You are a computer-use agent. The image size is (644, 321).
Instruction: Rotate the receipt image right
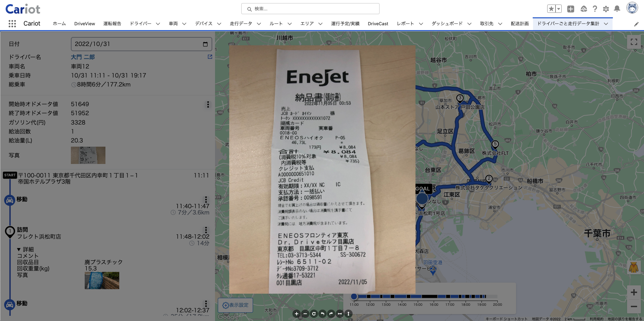(x=331, y=314)
